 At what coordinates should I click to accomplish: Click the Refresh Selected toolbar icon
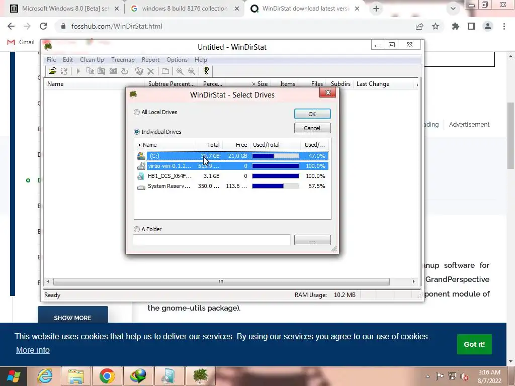tap(125, 71)
